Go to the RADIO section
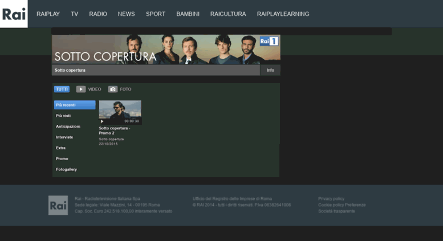This screenshot has height=241, width=443. [98, 14]
